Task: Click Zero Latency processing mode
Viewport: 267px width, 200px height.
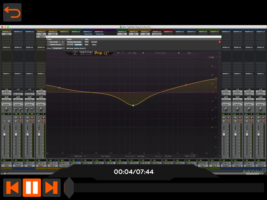Action: (105, 156)
